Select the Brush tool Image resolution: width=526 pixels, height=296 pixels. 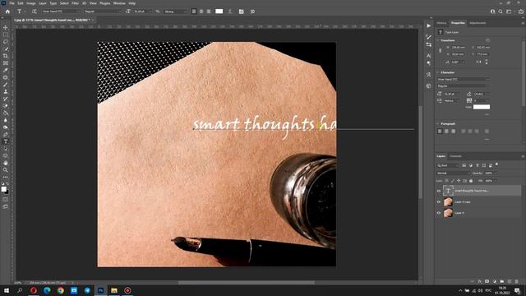(x=6, y=84)
